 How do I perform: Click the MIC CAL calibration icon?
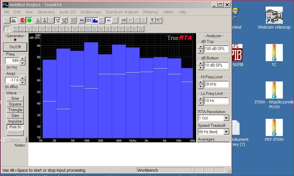coord(102,20)
